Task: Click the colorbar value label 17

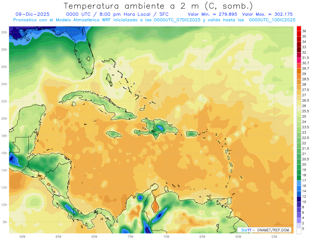Action: (x=304, y=180)
